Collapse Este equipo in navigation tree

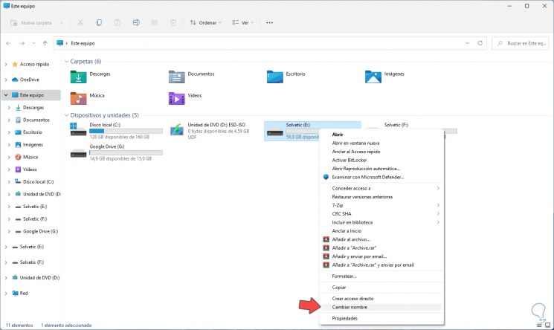[x=6, y=95]
